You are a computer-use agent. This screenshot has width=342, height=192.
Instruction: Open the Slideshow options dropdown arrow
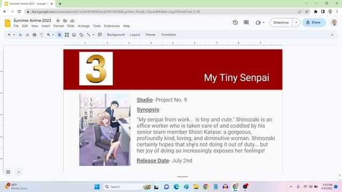coord(296,22)
